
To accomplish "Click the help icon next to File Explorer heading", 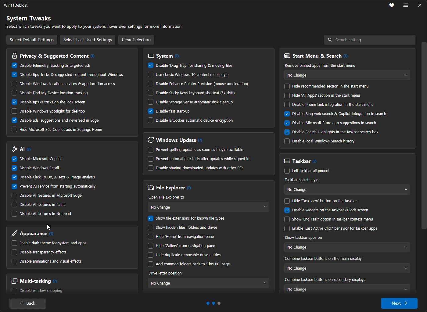I will click(x=189, y=188).
